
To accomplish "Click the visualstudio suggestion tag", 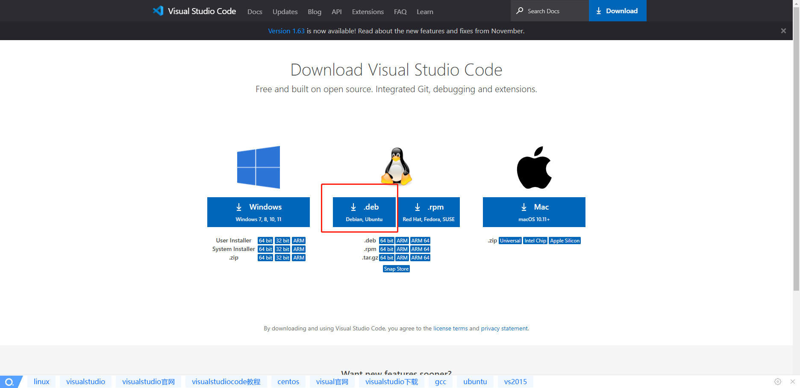I will coord(85,382).
